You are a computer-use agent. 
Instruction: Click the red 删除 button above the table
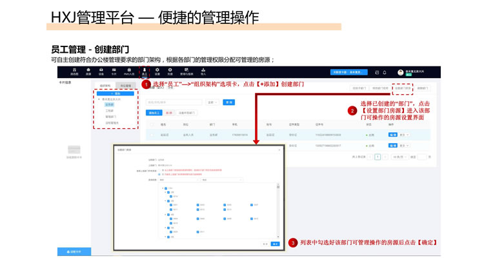click(x=169, y=113)
